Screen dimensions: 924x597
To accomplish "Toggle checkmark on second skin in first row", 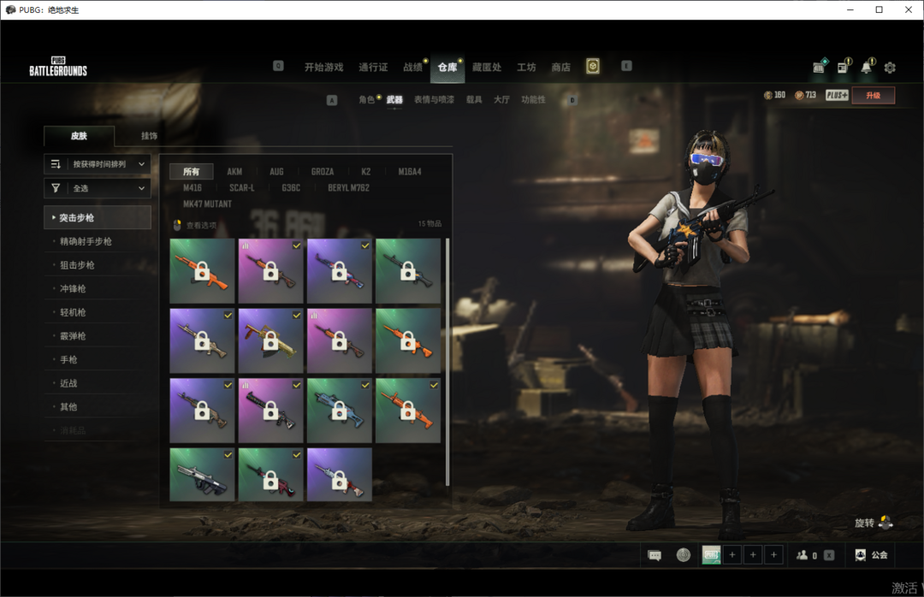I will (x=296, y=245).
